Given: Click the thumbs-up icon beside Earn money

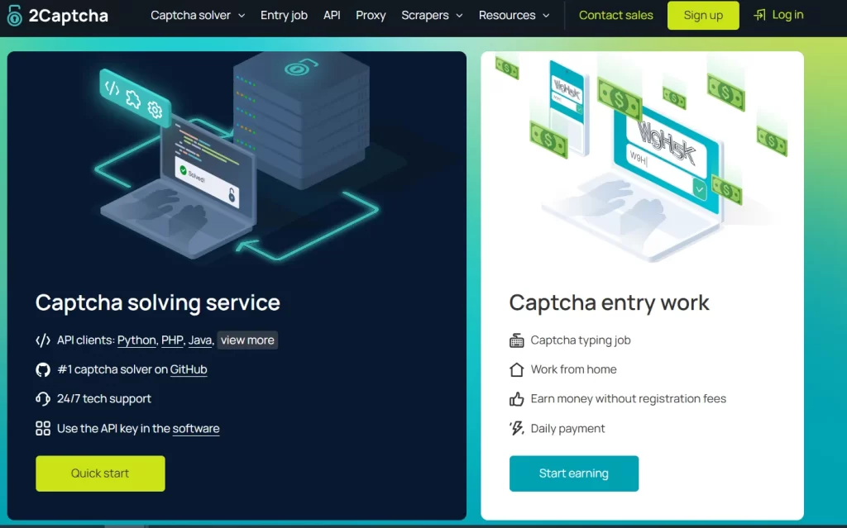Looking at the screenshot, I should 516,398.
